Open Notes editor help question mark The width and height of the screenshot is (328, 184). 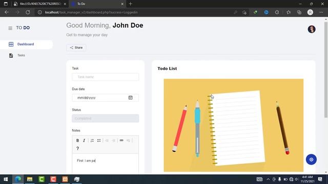point(77,148)
